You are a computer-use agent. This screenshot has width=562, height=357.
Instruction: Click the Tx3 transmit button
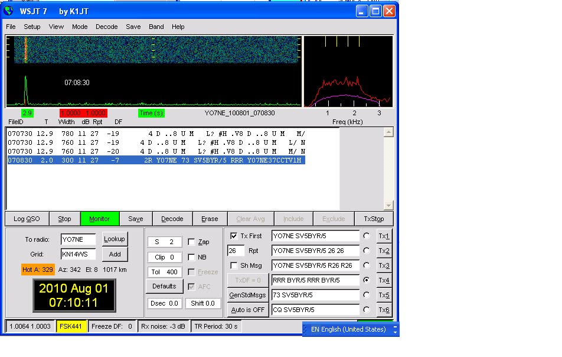384,265
